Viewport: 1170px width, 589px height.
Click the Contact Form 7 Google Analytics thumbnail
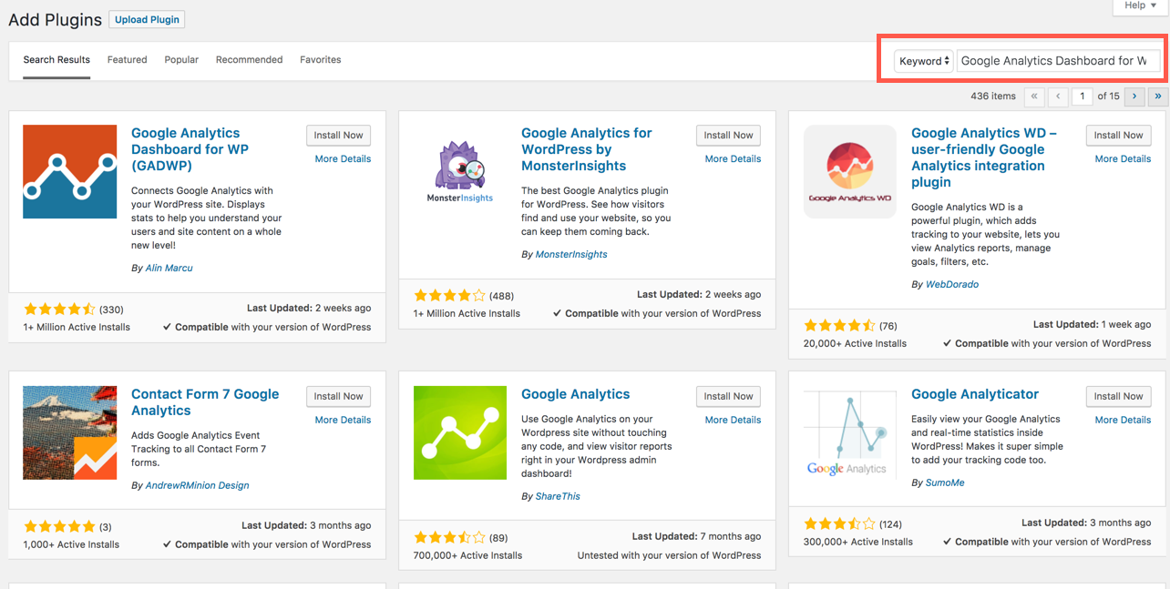pos(69,432)
